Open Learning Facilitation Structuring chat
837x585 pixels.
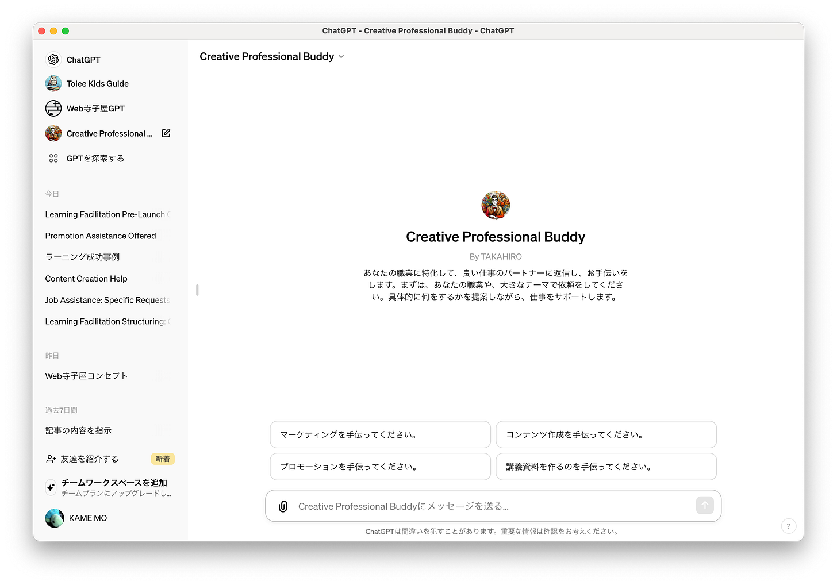click(x=108, y=322)
